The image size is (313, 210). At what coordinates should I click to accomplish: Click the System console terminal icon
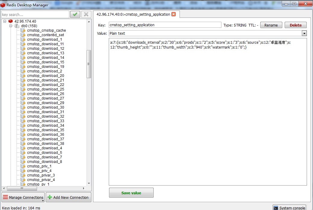click(276, 208)
